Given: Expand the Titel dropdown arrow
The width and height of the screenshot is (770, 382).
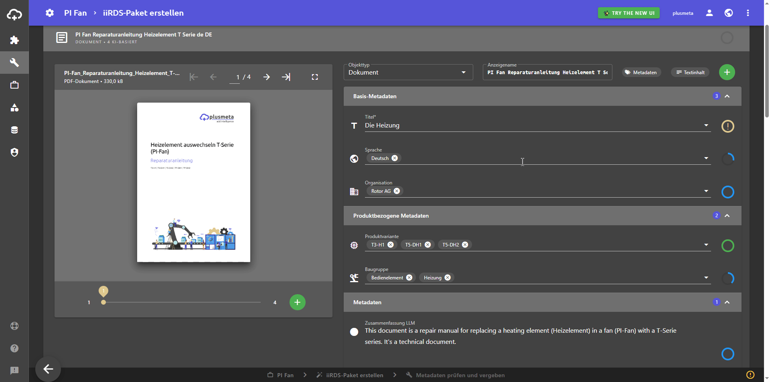Looking at the screenshot, I should [706, 125].
